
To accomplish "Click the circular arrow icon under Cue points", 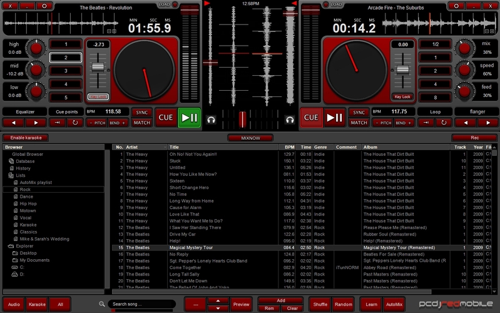I will click(x=76, y=123).
